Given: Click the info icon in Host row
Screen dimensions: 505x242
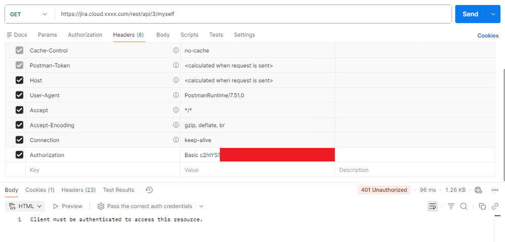Looking at the screenshot, I should click(176, 80).
